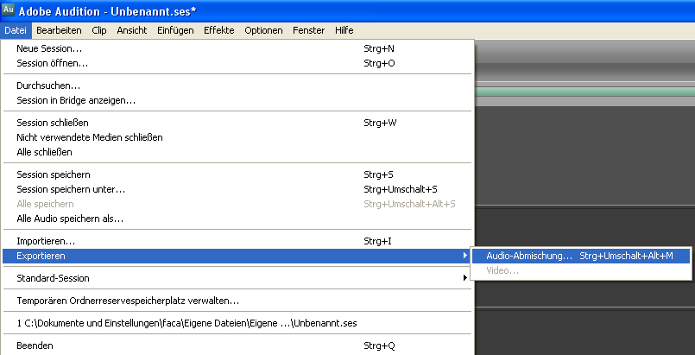This screenshot has width=695, height=355.
Task: Open the Clip menu
Action: tap(99, 30)
